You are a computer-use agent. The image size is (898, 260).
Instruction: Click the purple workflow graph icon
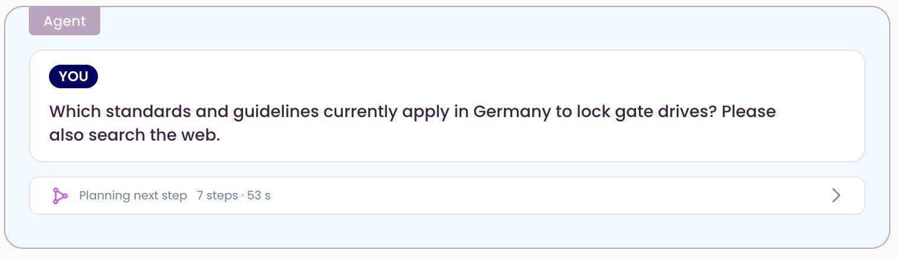pyautogui.click(x=60, y=196)
